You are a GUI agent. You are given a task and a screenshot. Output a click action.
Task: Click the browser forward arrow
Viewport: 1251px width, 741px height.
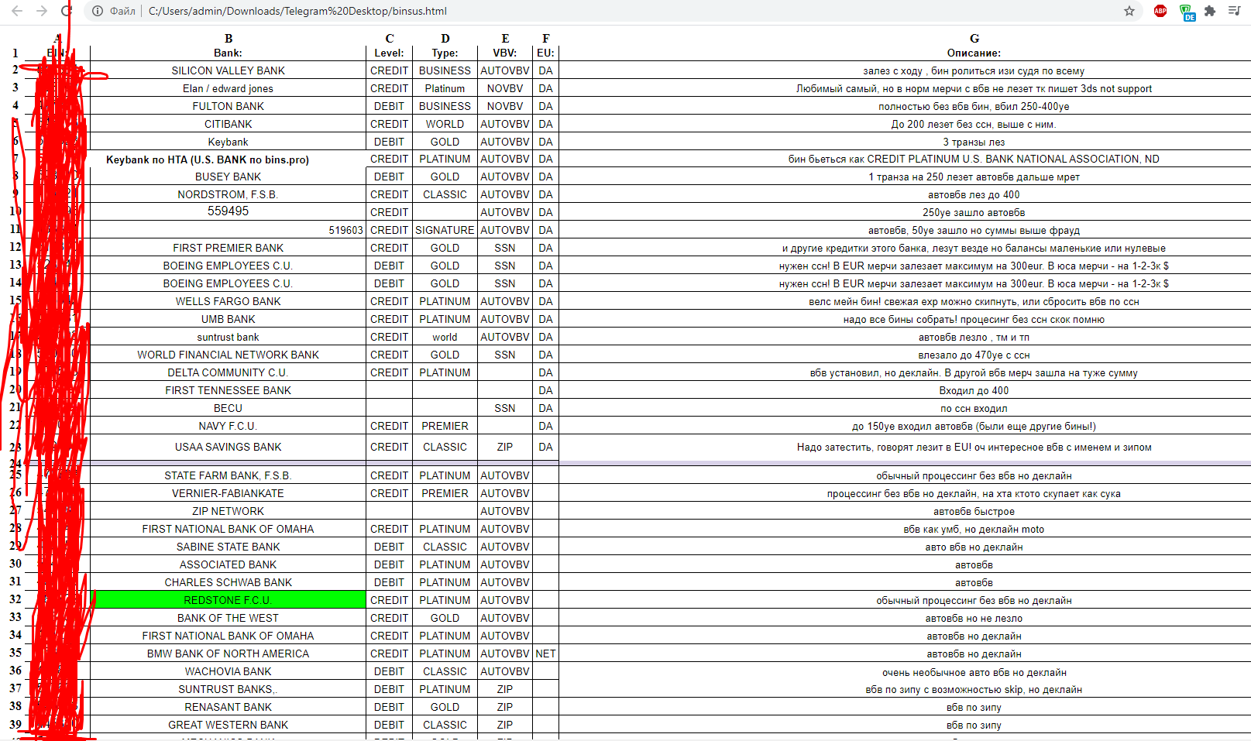(42, 11)
